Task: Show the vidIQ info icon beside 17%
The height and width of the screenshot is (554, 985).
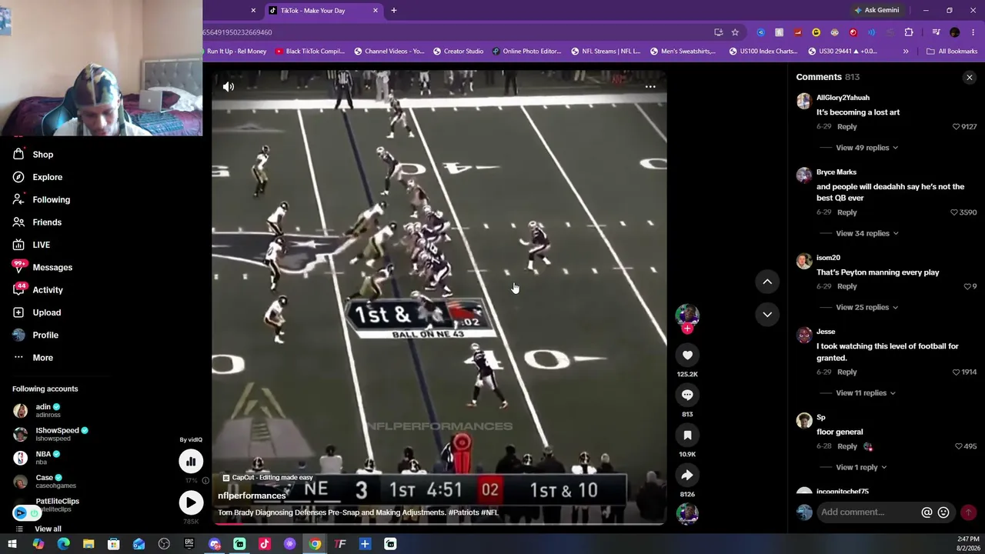Action: tap(205, 481)
